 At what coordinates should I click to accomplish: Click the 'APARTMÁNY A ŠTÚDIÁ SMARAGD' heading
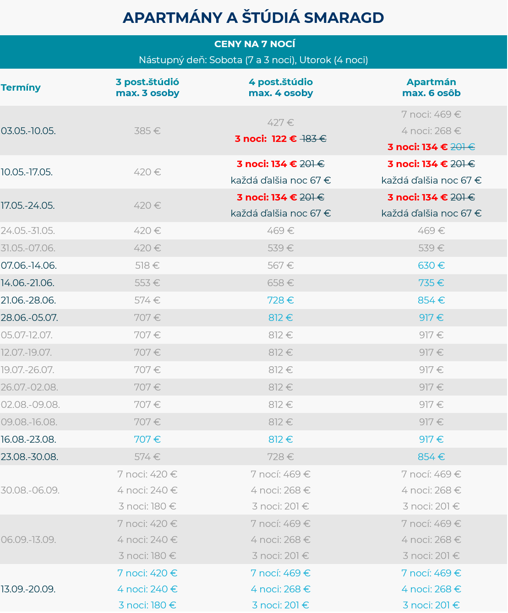[253, 18]
